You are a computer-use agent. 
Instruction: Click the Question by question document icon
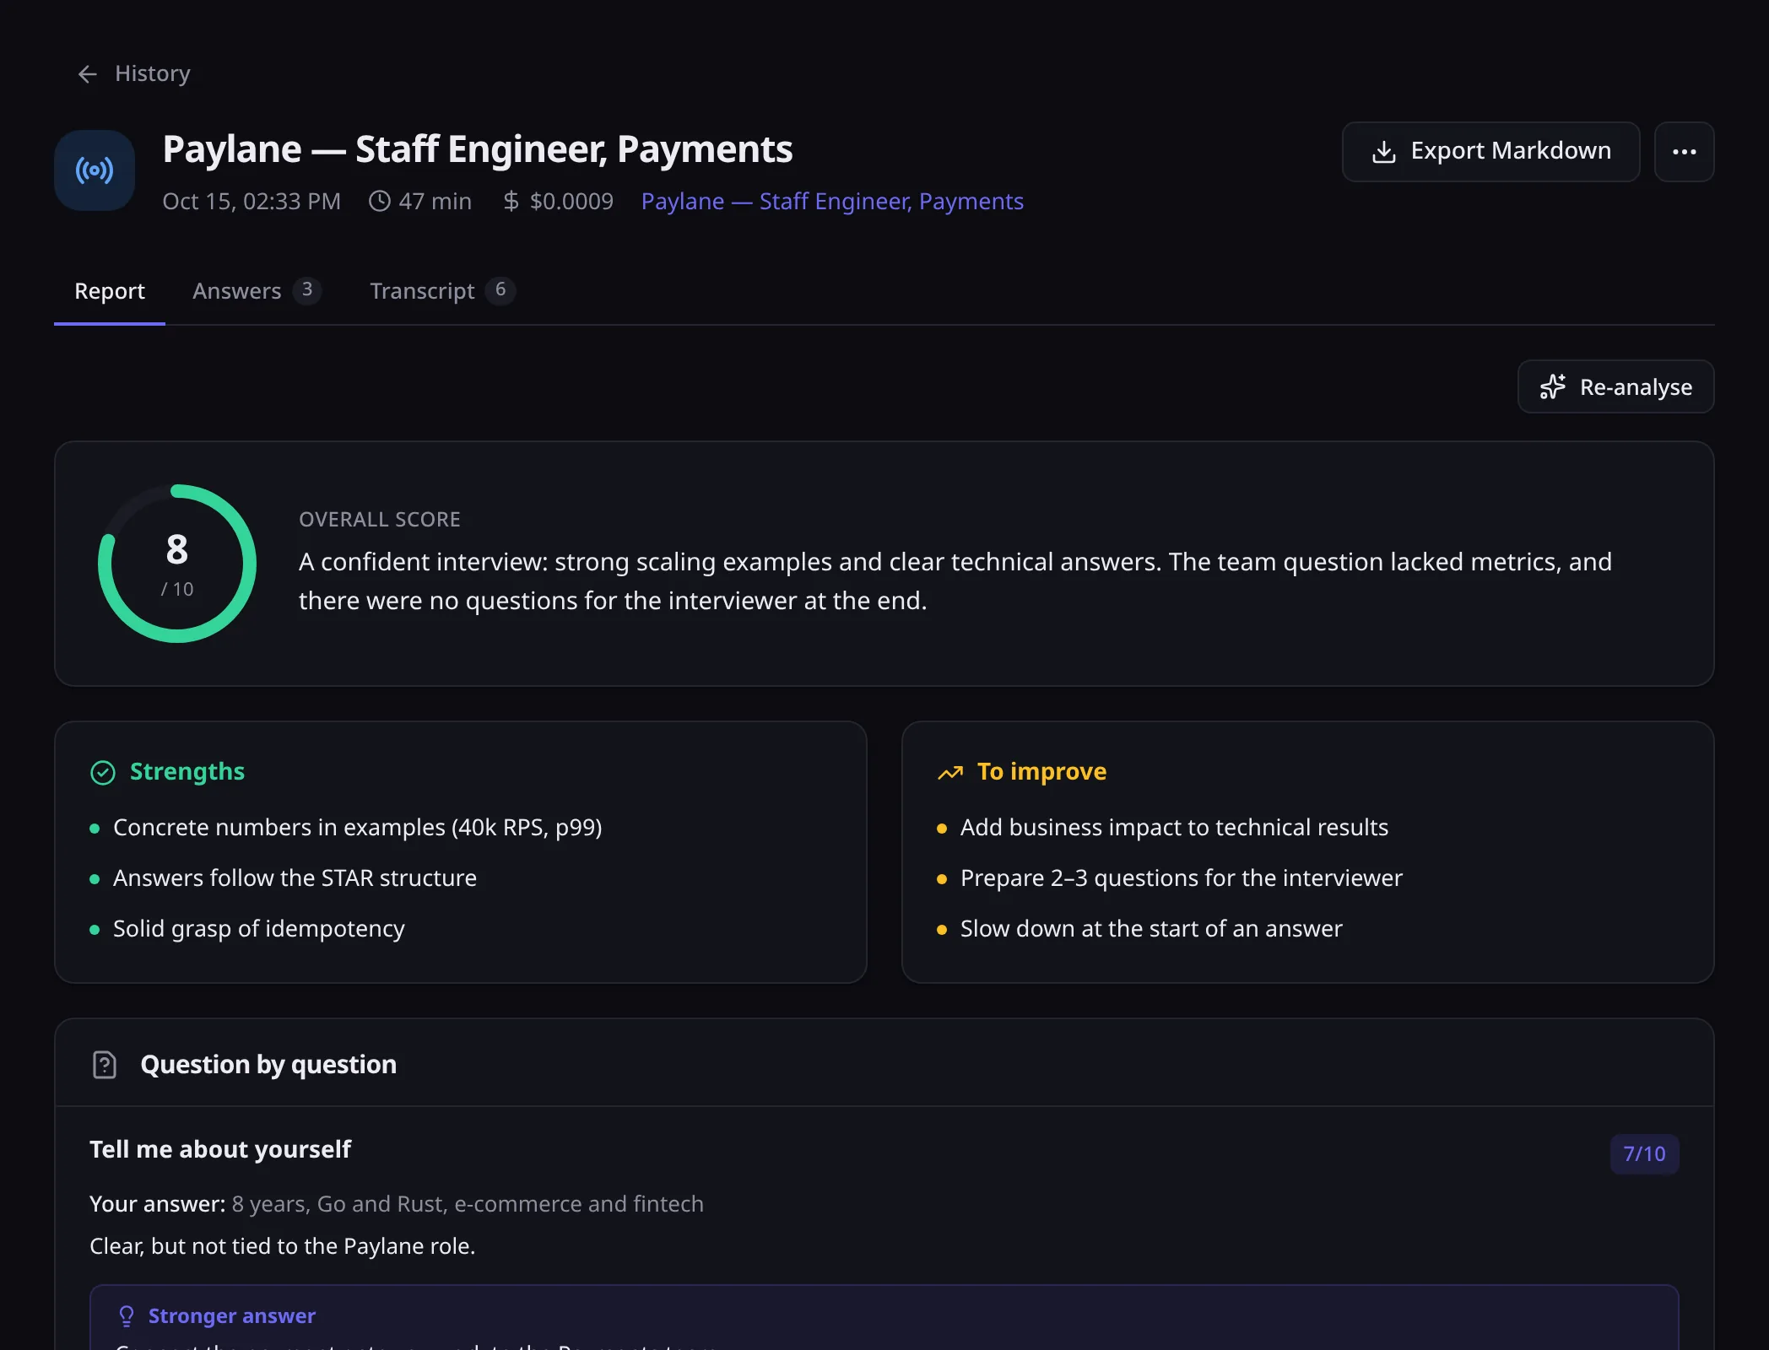click(105, 1065)
